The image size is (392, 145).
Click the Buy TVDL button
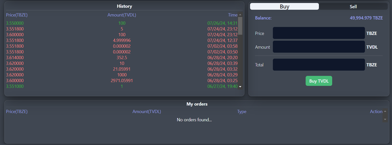pyautogui.click(x=319, y=81)
